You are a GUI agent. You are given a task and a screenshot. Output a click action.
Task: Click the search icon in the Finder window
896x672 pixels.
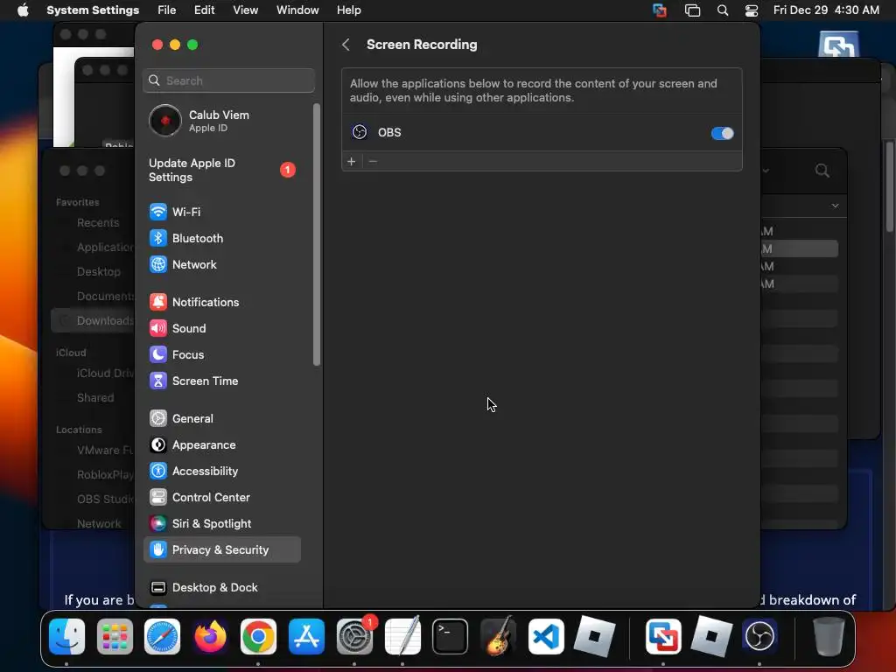[x=822, y=171]
